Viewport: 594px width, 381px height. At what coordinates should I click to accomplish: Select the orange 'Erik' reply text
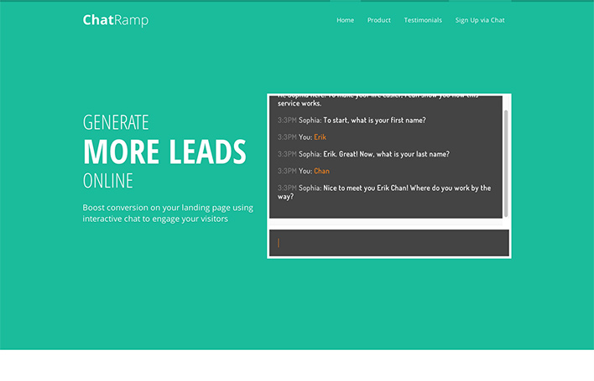coord(320,137)
